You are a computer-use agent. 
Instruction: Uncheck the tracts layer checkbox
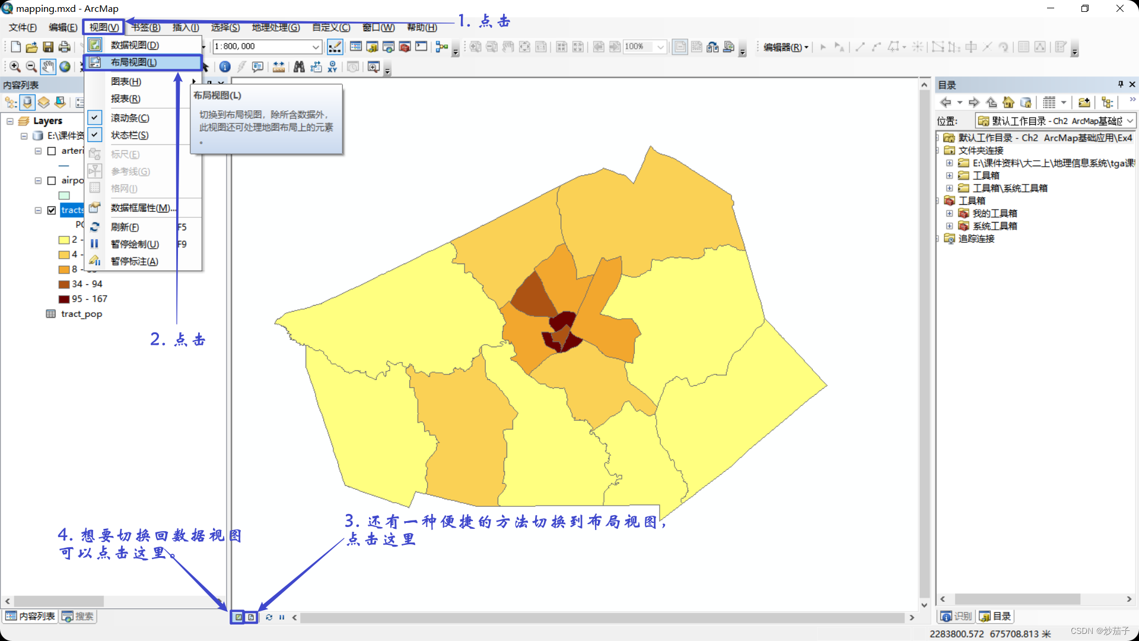click(52, 210)
